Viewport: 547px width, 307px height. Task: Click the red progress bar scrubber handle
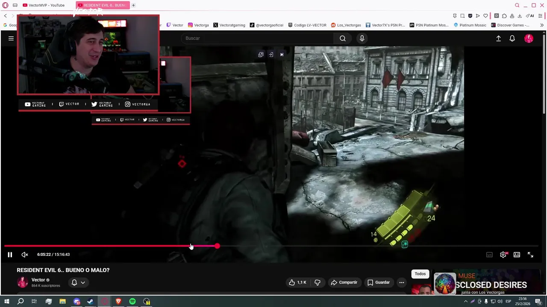[x=217, y=246]
